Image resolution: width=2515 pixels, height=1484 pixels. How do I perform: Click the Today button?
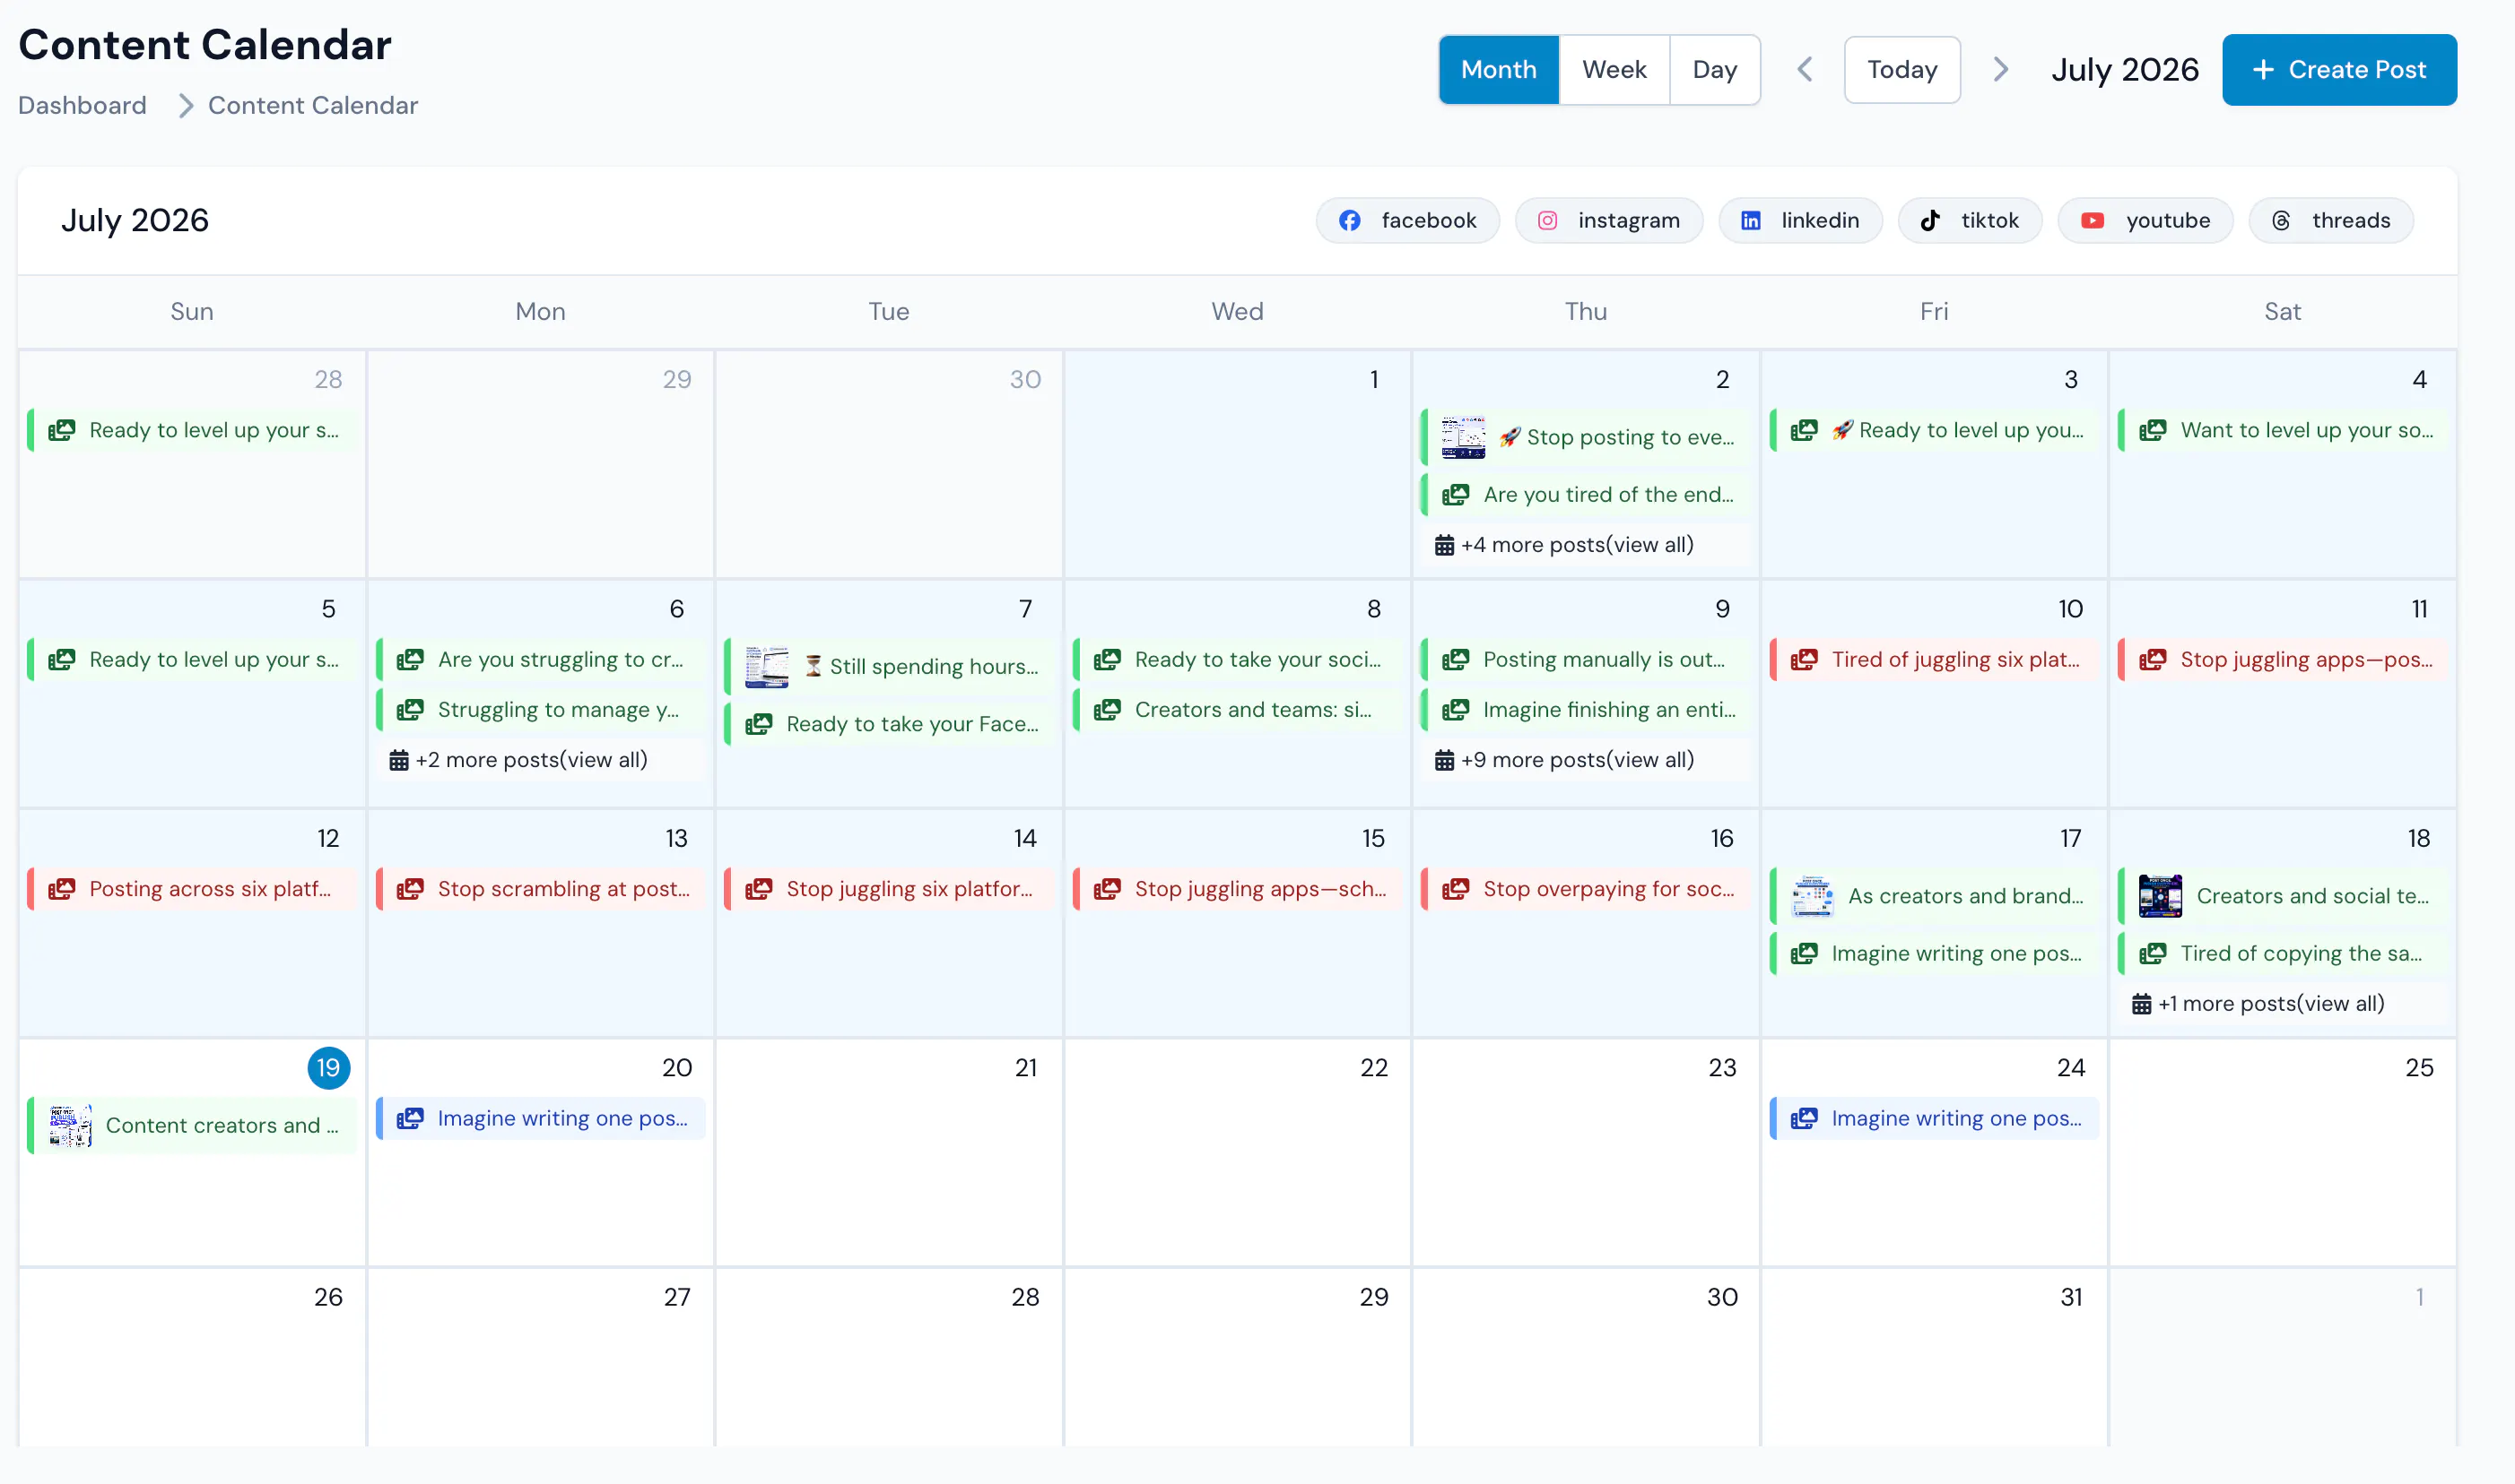pos(1901,69)
